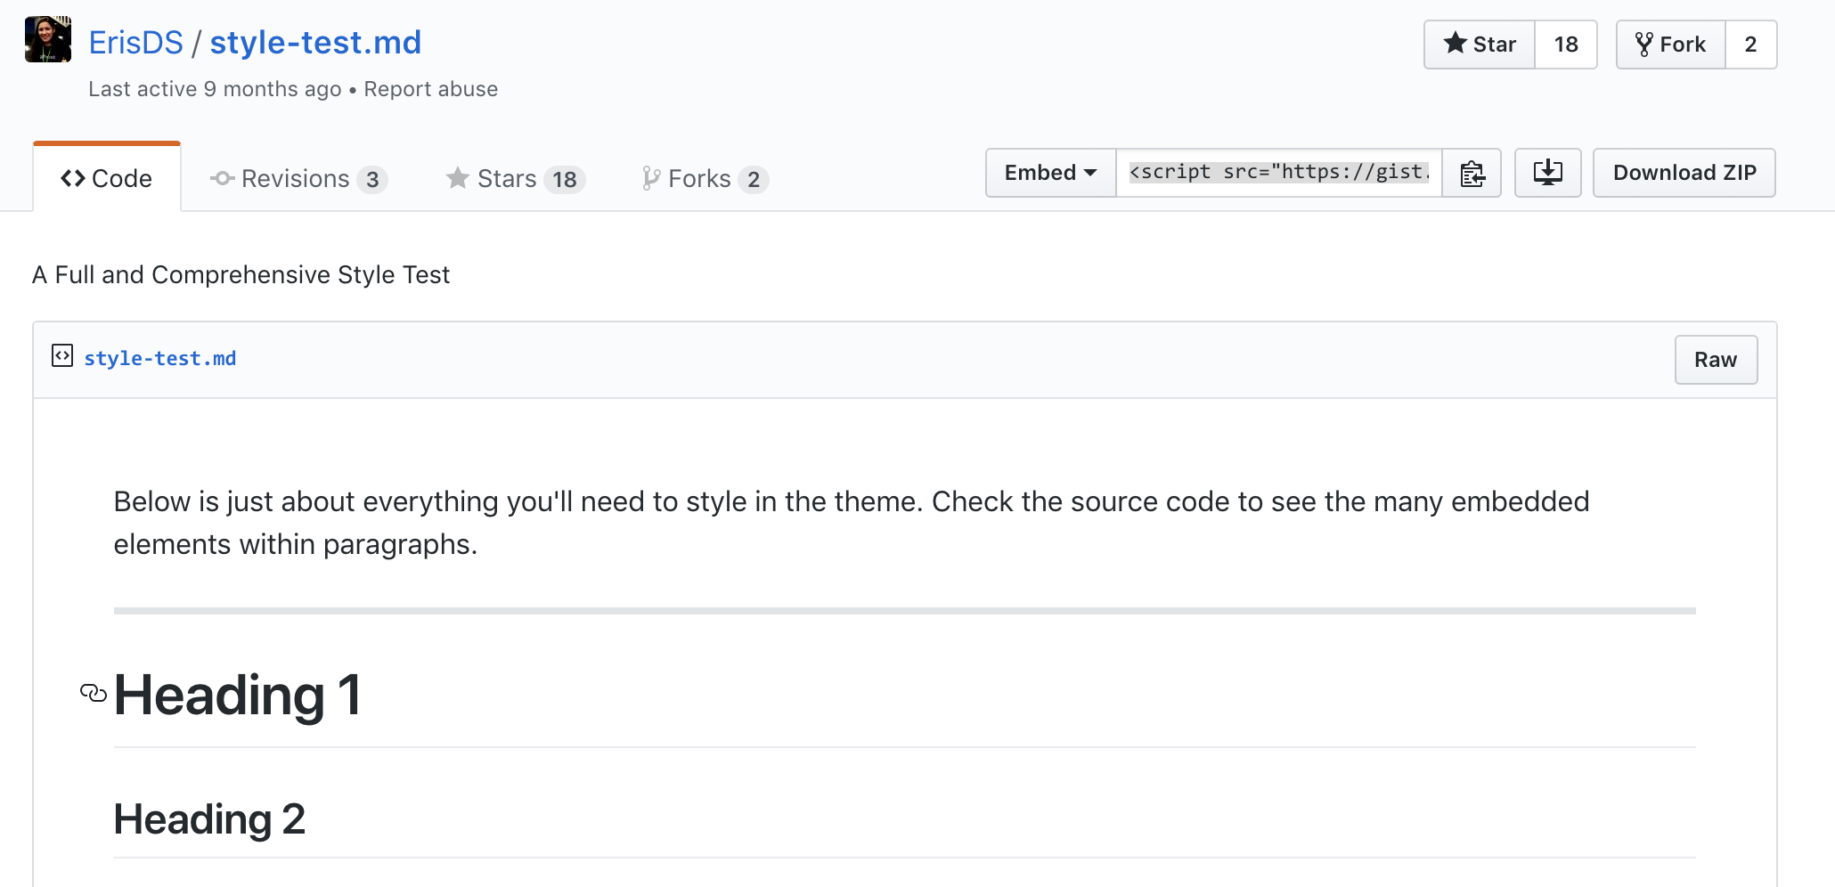Open the style-test.md file name link
The image size is (1835, 887).
click(160, 359)
